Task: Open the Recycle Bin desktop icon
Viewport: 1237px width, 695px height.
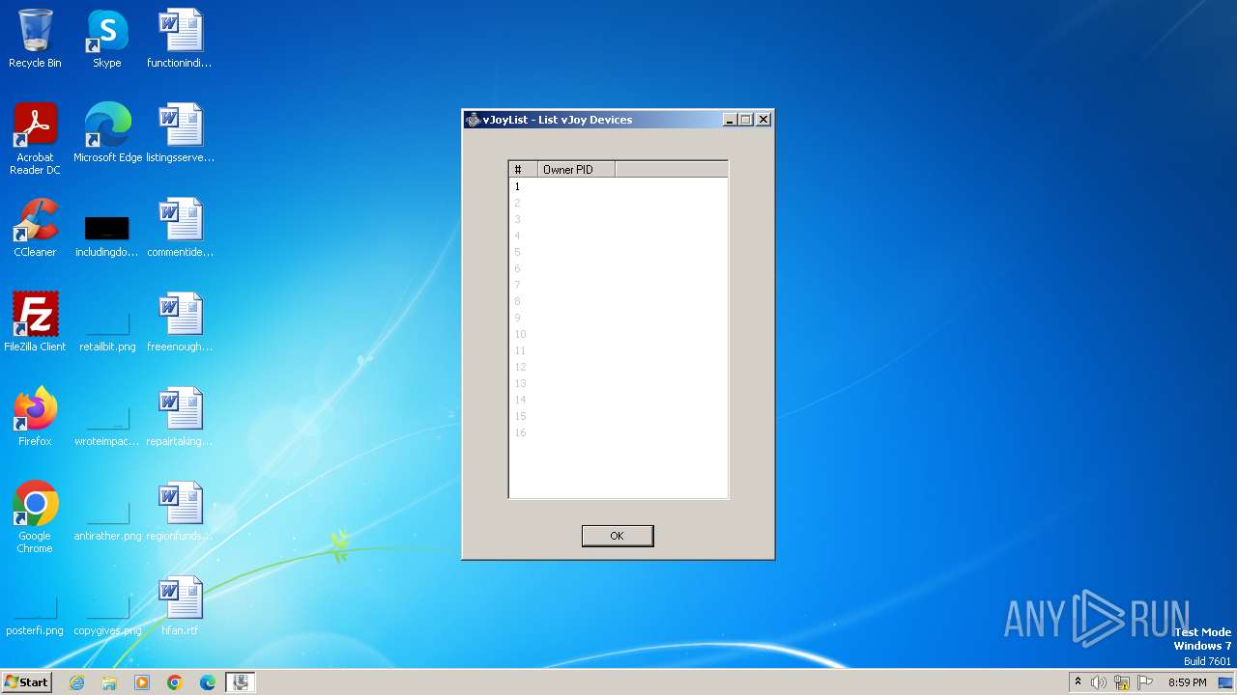Action: pyautogui.click(x=35, y=39)
